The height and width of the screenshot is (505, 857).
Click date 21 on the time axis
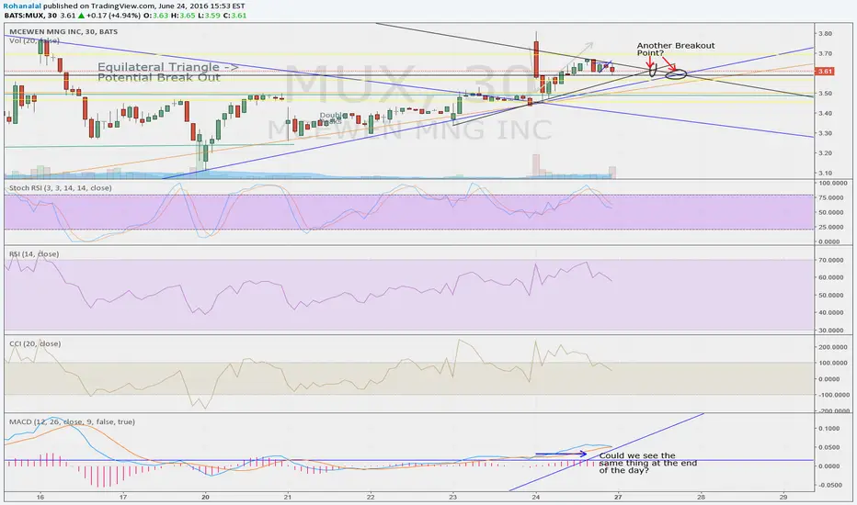point(288,497)
